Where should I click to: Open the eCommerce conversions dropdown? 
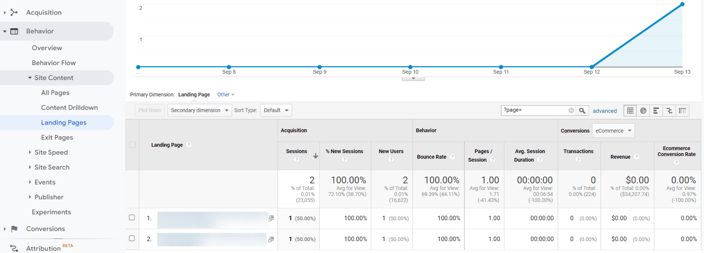pyautogui.click(x=613, y=131)
